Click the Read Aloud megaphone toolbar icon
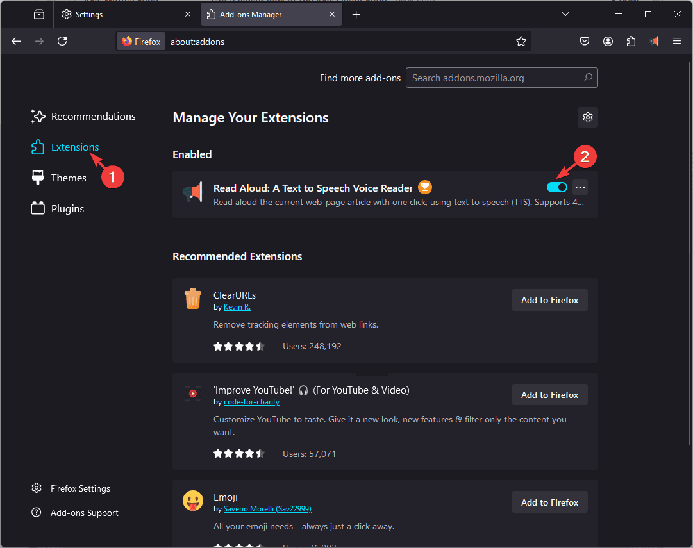The height and width of the screenshot is (548, 693). coord(654,42)
